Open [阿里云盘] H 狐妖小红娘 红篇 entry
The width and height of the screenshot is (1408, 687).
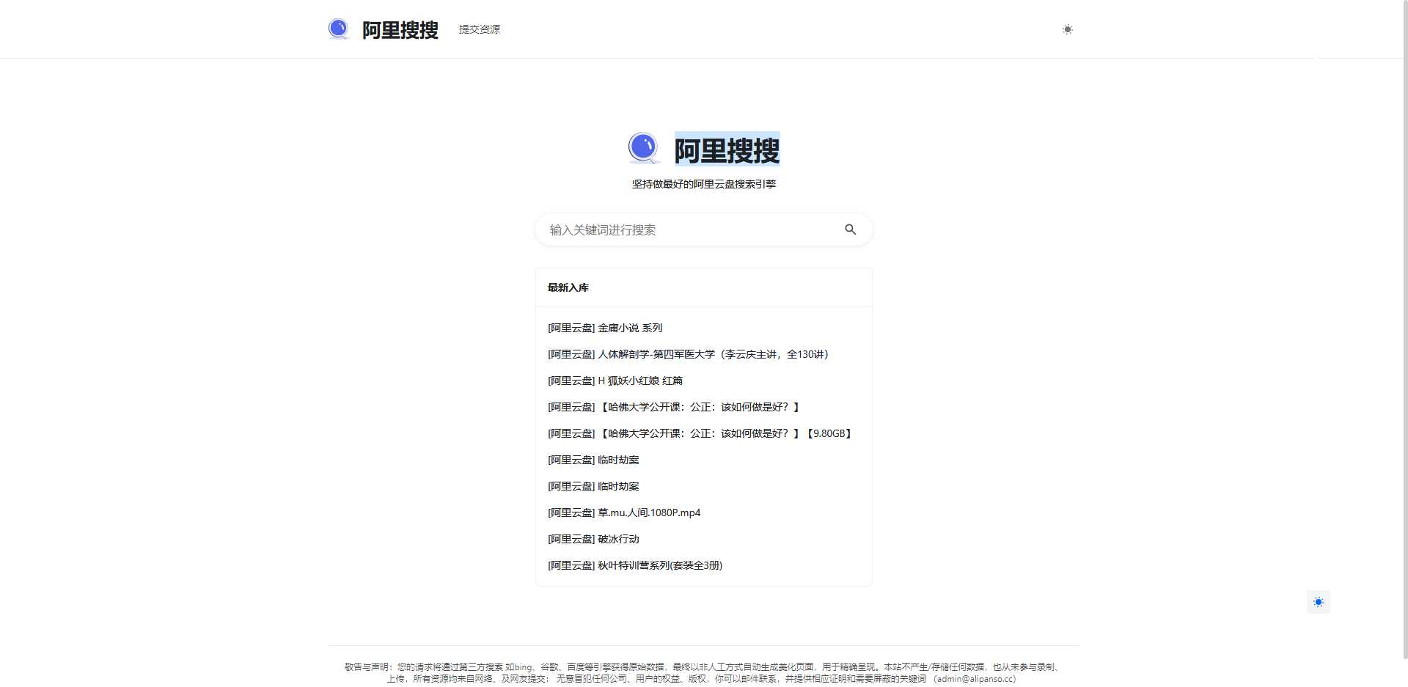pos(615,381)
